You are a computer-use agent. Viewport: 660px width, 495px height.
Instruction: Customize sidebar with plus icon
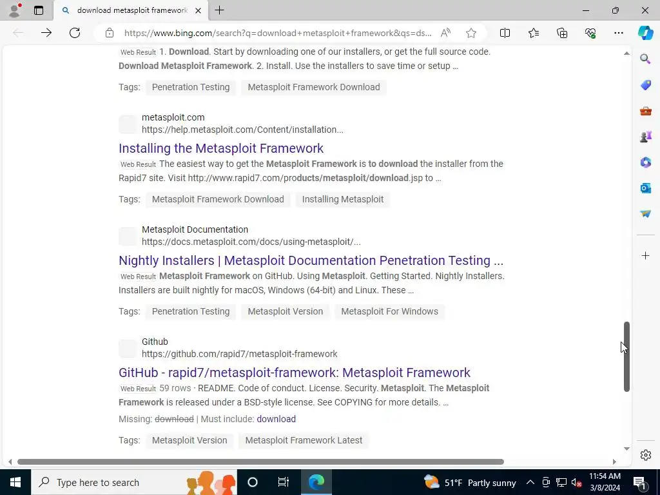pyautogui.click(x=645, y=255)
